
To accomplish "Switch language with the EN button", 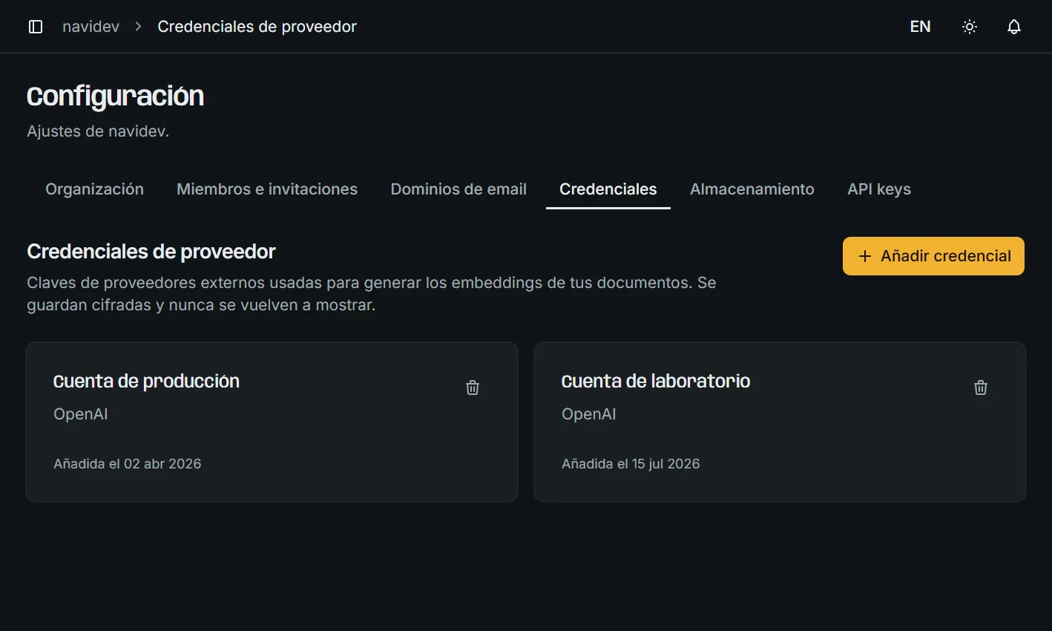I will [x=920, y=27].
